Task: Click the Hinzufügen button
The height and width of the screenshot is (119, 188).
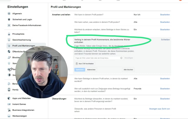Action: [x=129, y=58]
